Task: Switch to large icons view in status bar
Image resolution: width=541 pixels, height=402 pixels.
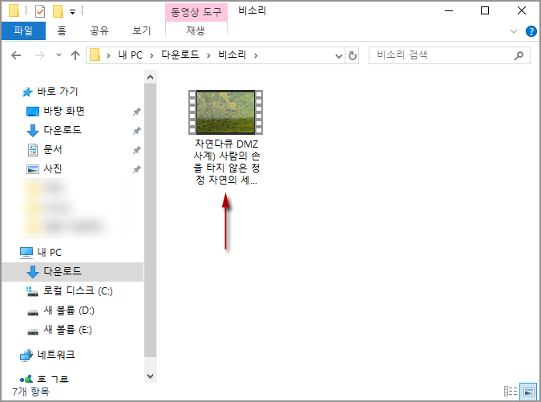Action: click(x=529, y=392)
